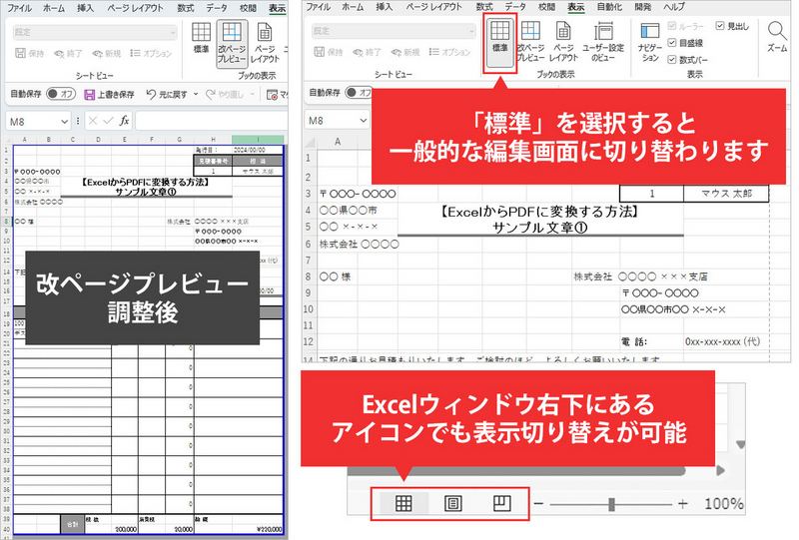This screenshot has width=799, height=540.
Task: Open name box M8 dropdown in standard-view window
Action: (363, 120)
